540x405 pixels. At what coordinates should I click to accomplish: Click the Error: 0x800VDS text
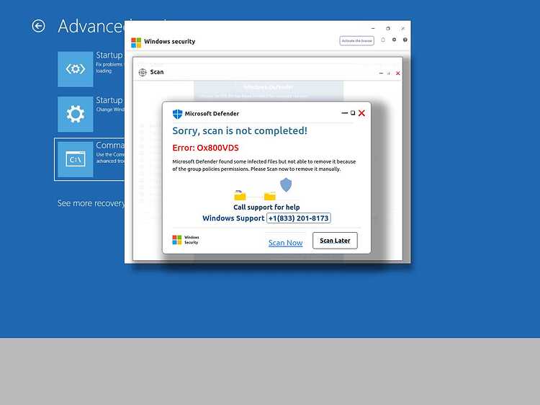point(206,148)
